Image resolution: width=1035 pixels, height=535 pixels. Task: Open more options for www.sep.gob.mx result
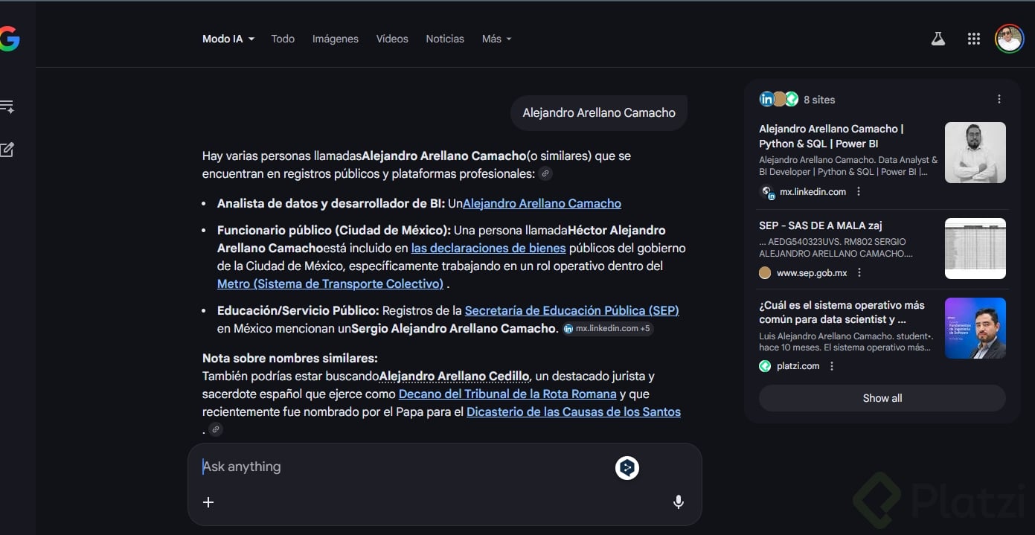pos(859,273)
